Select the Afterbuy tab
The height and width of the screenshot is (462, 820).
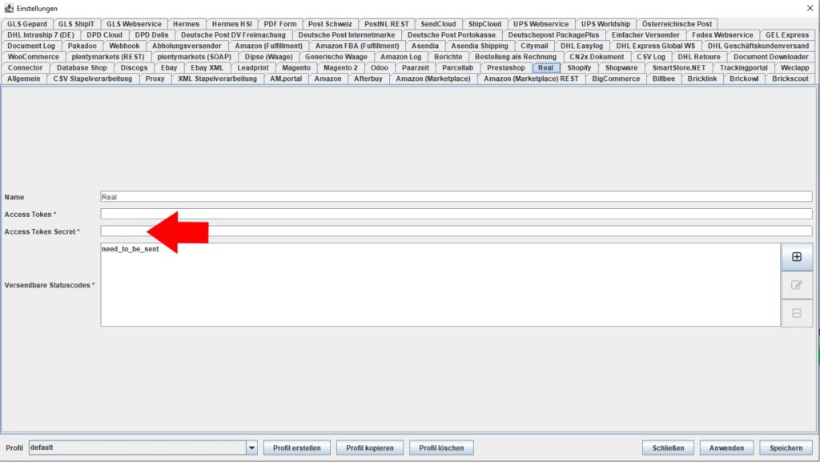(x=368, y=78)
